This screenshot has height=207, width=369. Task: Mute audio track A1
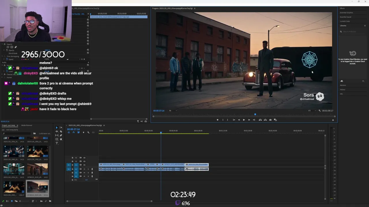pos(84,169)
